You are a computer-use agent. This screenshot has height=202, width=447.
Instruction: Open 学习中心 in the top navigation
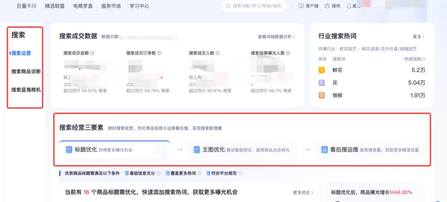pos(139,6)
